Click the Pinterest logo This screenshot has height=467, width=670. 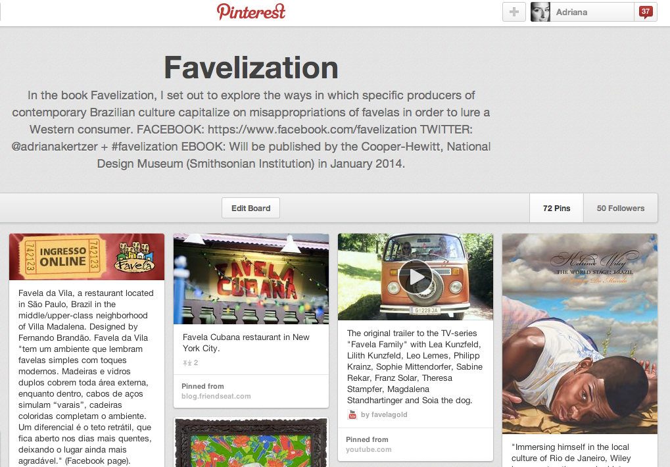(x=251, y=12)
